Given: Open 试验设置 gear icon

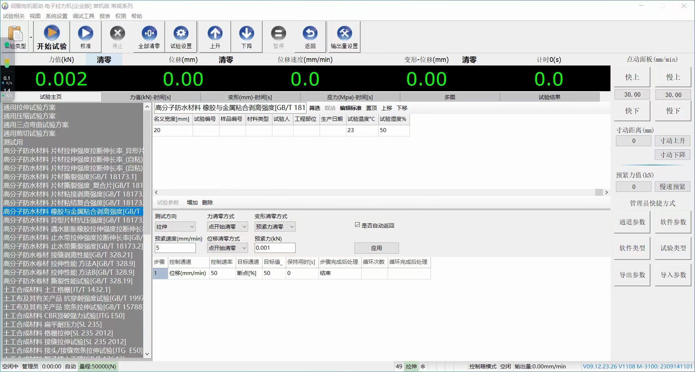Looking at the screenshot, I should point(181,37).
